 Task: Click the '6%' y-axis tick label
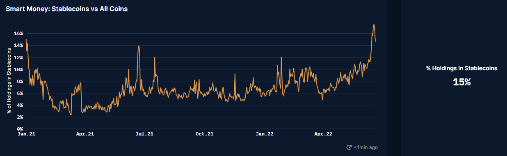pos(20,93)
